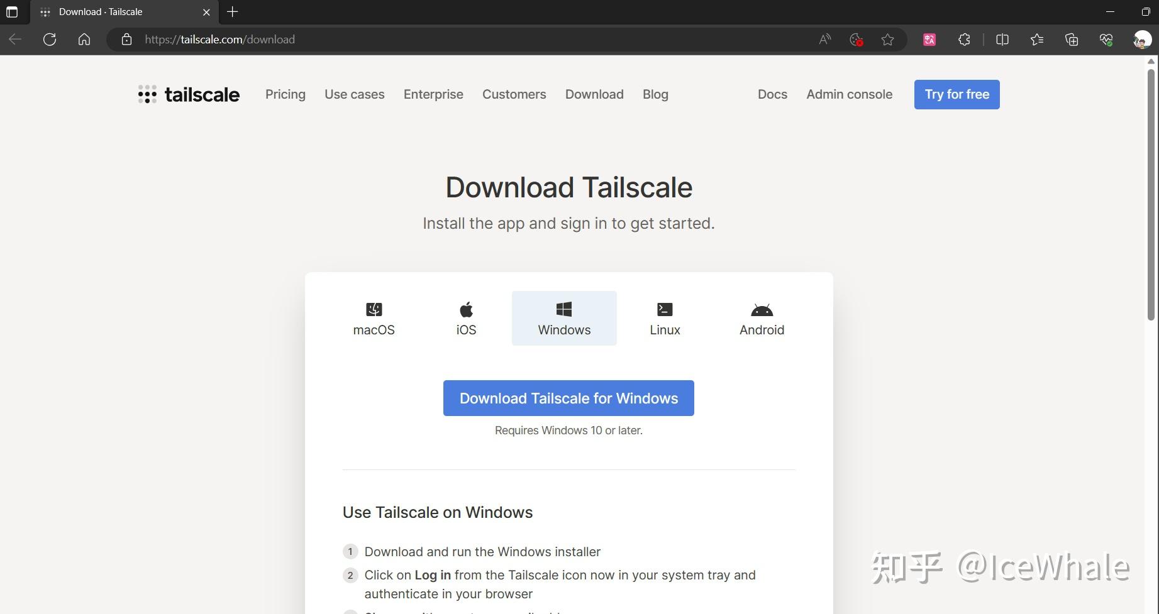Restore down the browser window
This screenshot has height=614, width=1159.
coord(1145,12)
